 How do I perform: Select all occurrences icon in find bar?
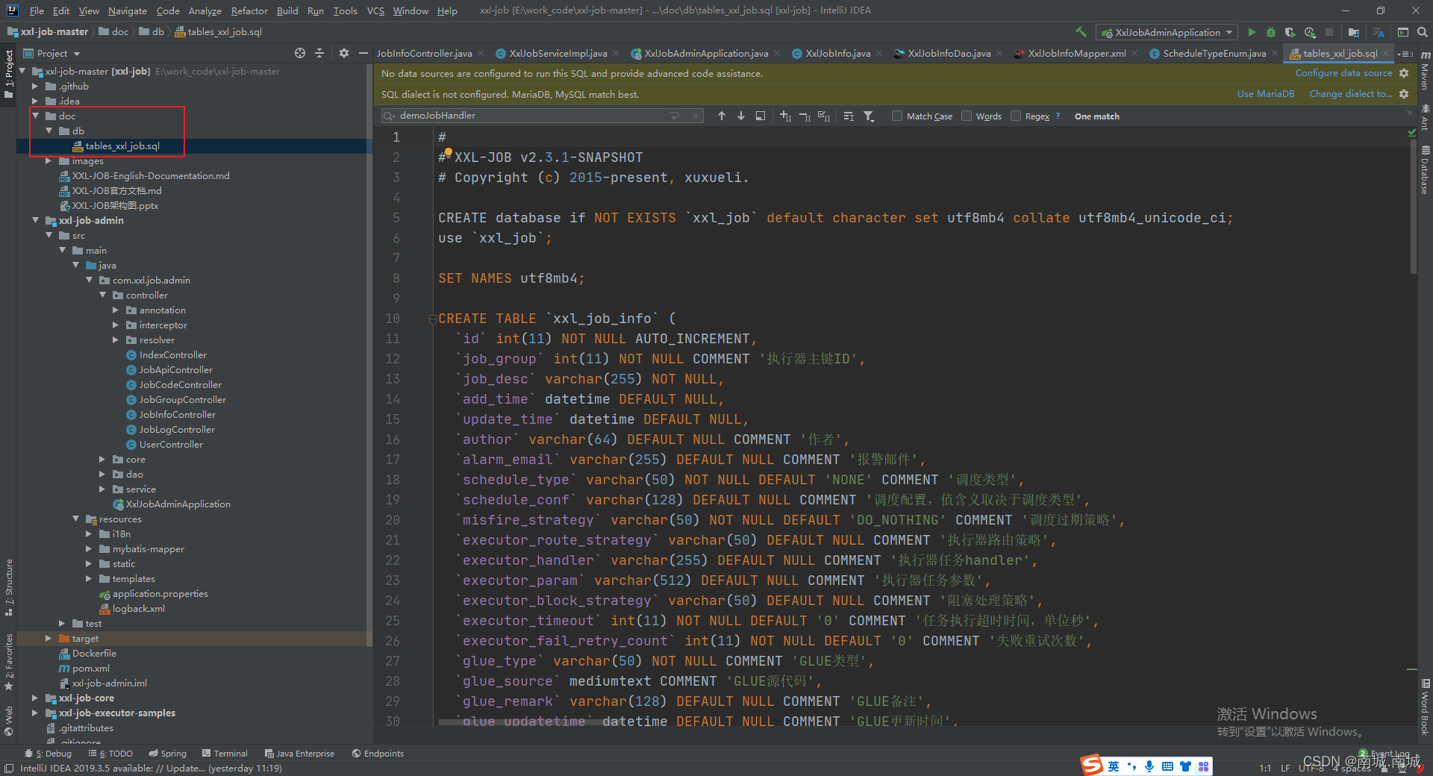coord(824,116)
